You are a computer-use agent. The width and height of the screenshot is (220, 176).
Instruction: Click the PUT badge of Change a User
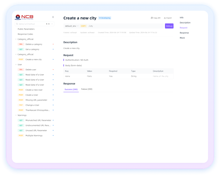[x=21, y=105]
